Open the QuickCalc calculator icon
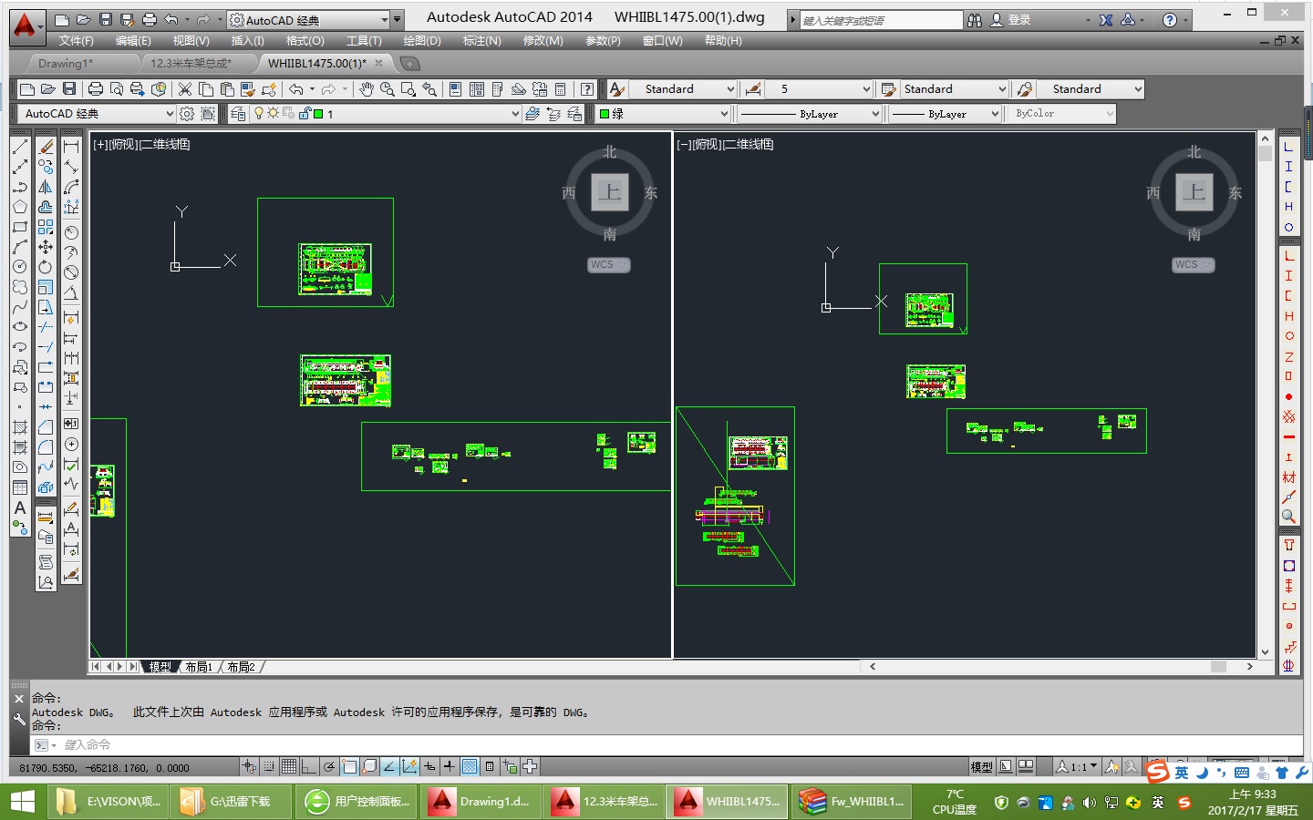Viewport: 1313px width, 820px height. pyautogui.click(x=561, y=88)
